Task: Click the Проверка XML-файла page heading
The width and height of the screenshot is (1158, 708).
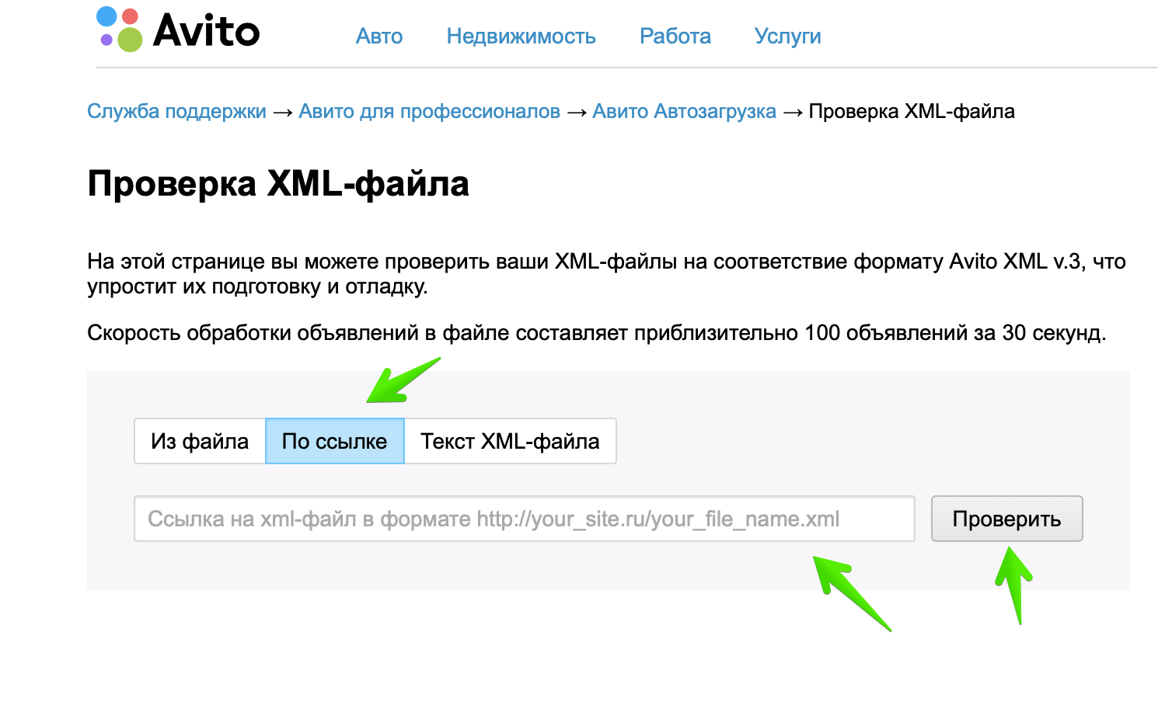Action: pos(278,184)
